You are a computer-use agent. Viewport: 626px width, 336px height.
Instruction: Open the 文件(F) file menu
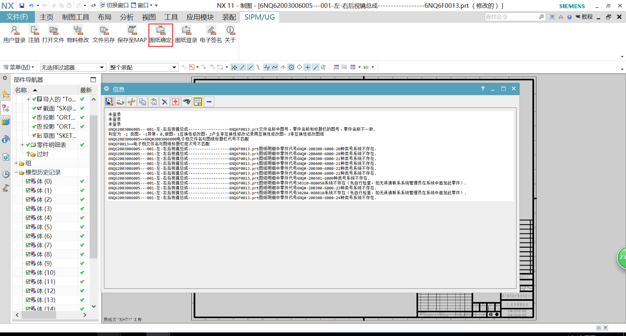coord(17,17)
